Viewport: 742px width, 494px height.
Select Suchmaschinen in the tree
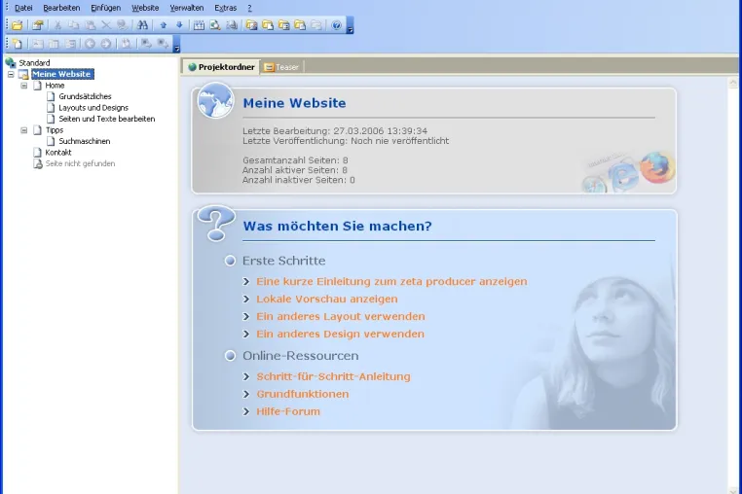pos(85,141)
